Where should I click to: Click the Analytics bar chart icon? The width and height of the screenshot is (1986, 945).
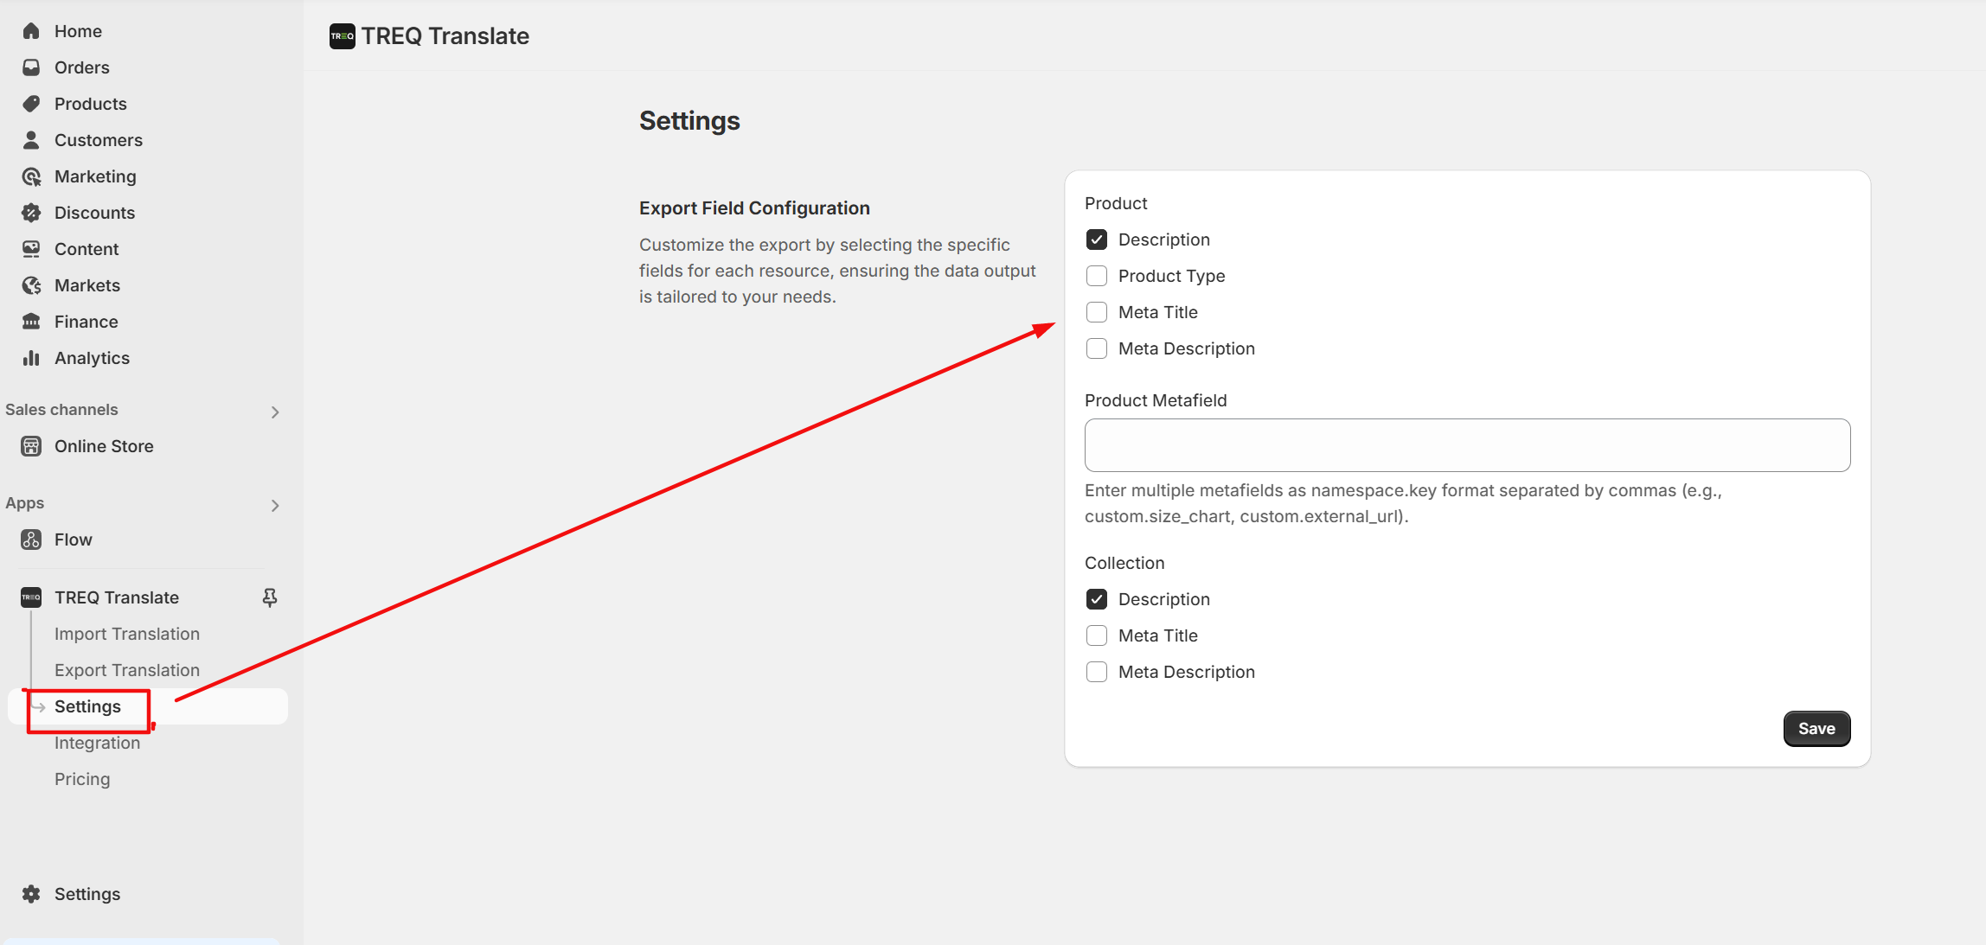(x=31, y=358)
